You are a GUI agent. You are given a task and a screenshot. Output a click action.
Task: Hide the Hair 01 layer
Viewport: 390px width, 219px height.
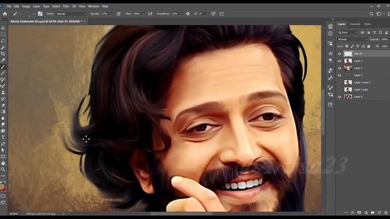click(339, 54)
